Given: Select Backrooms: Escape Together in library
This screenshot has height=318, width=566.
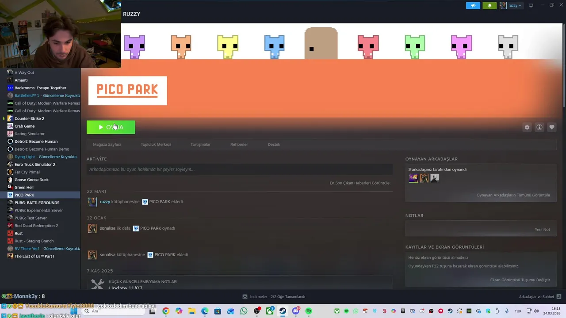Looking at the screenshot, I should (x=40, y=88).
